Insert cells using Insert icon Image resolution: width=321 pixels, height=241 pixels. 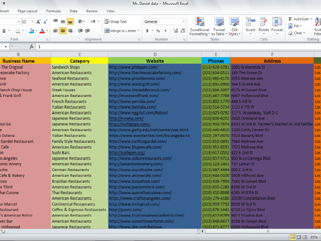click(x=250, y=22)
